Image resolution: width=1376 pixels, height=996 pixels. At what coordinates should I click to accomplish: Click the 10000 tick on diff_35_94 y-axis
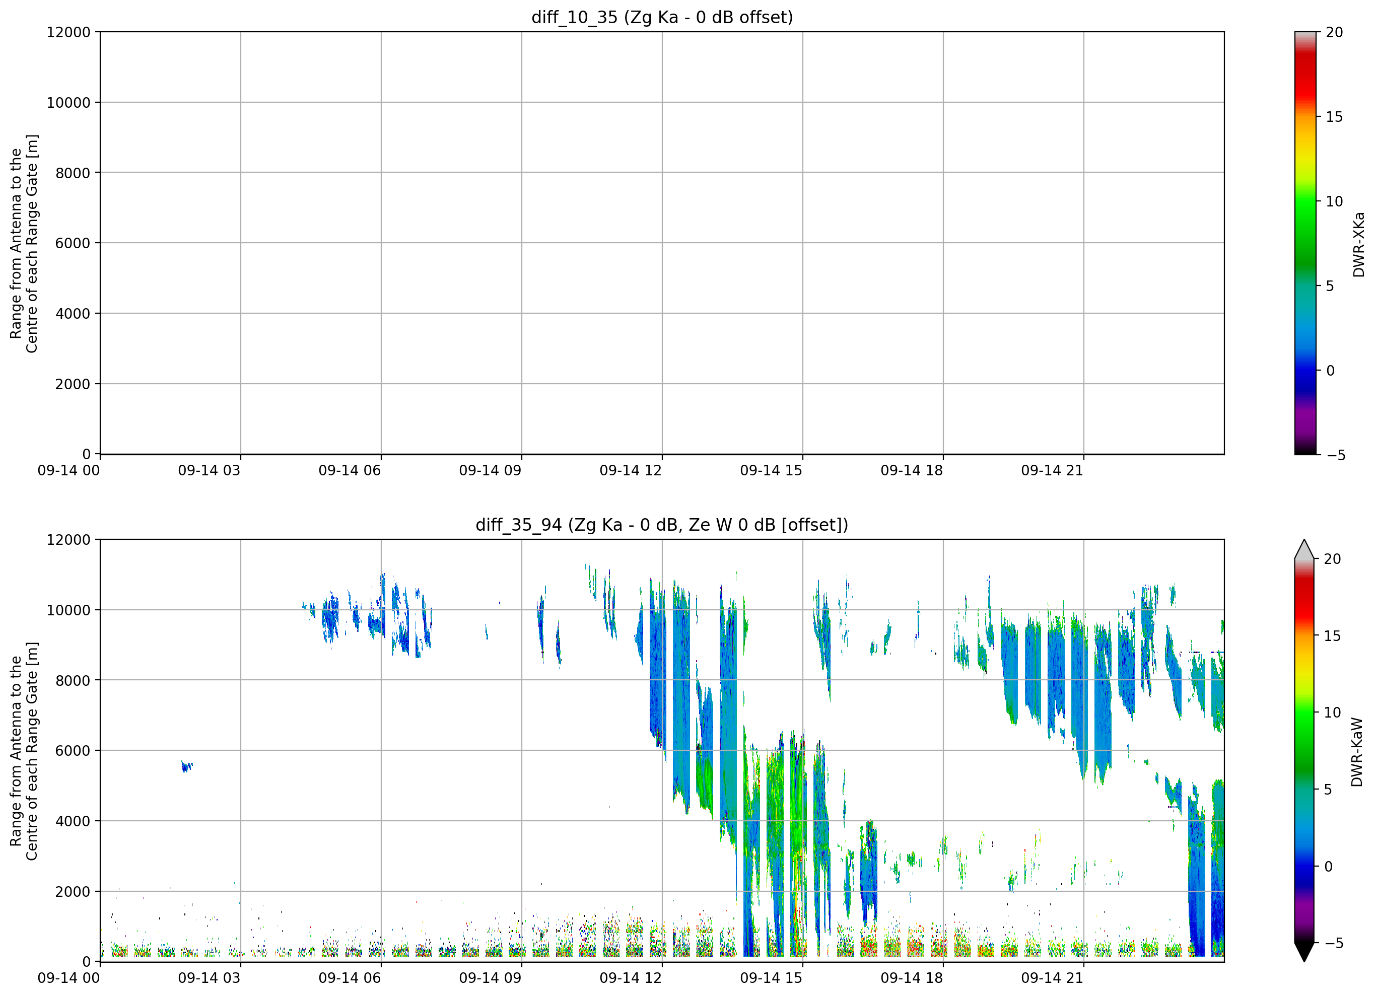tap(68, 610)
